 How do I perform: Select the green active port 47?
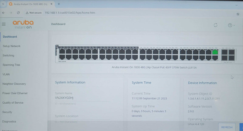[x=215, y=52]
